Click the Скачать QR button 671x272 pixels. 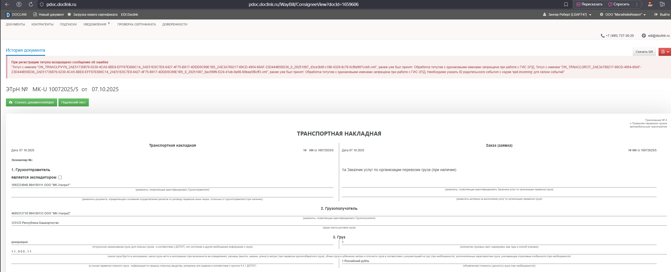pyautogui.click(x=644, y=52)
